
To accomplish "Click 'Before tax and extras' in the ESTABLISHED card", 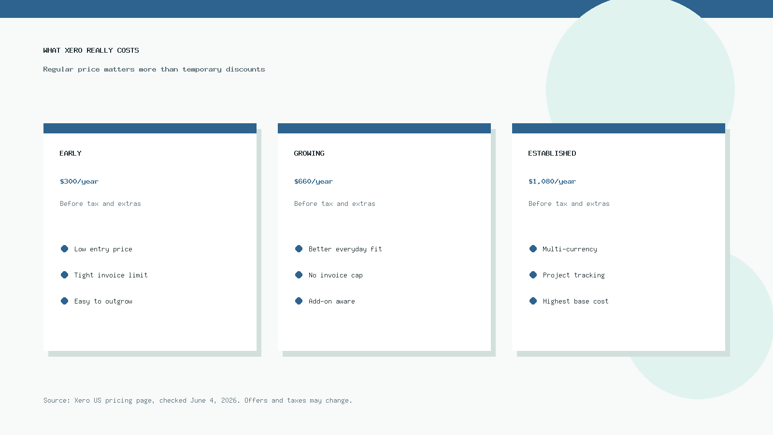I will pos(569,204).
